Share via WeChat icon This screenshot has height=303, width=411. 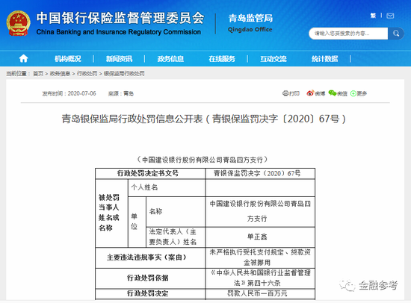pyautogui.click(x=333, y=93)
